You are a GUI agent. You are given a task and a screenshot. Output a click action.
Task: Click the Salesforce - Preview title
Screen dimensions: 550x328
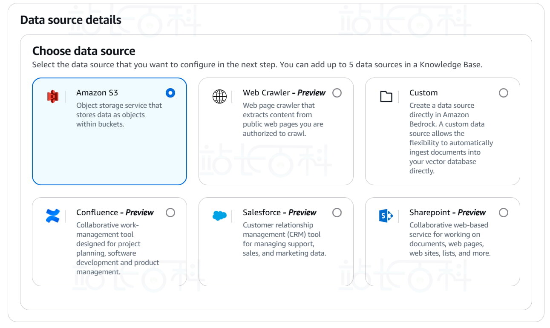click(x=279, y=213)
